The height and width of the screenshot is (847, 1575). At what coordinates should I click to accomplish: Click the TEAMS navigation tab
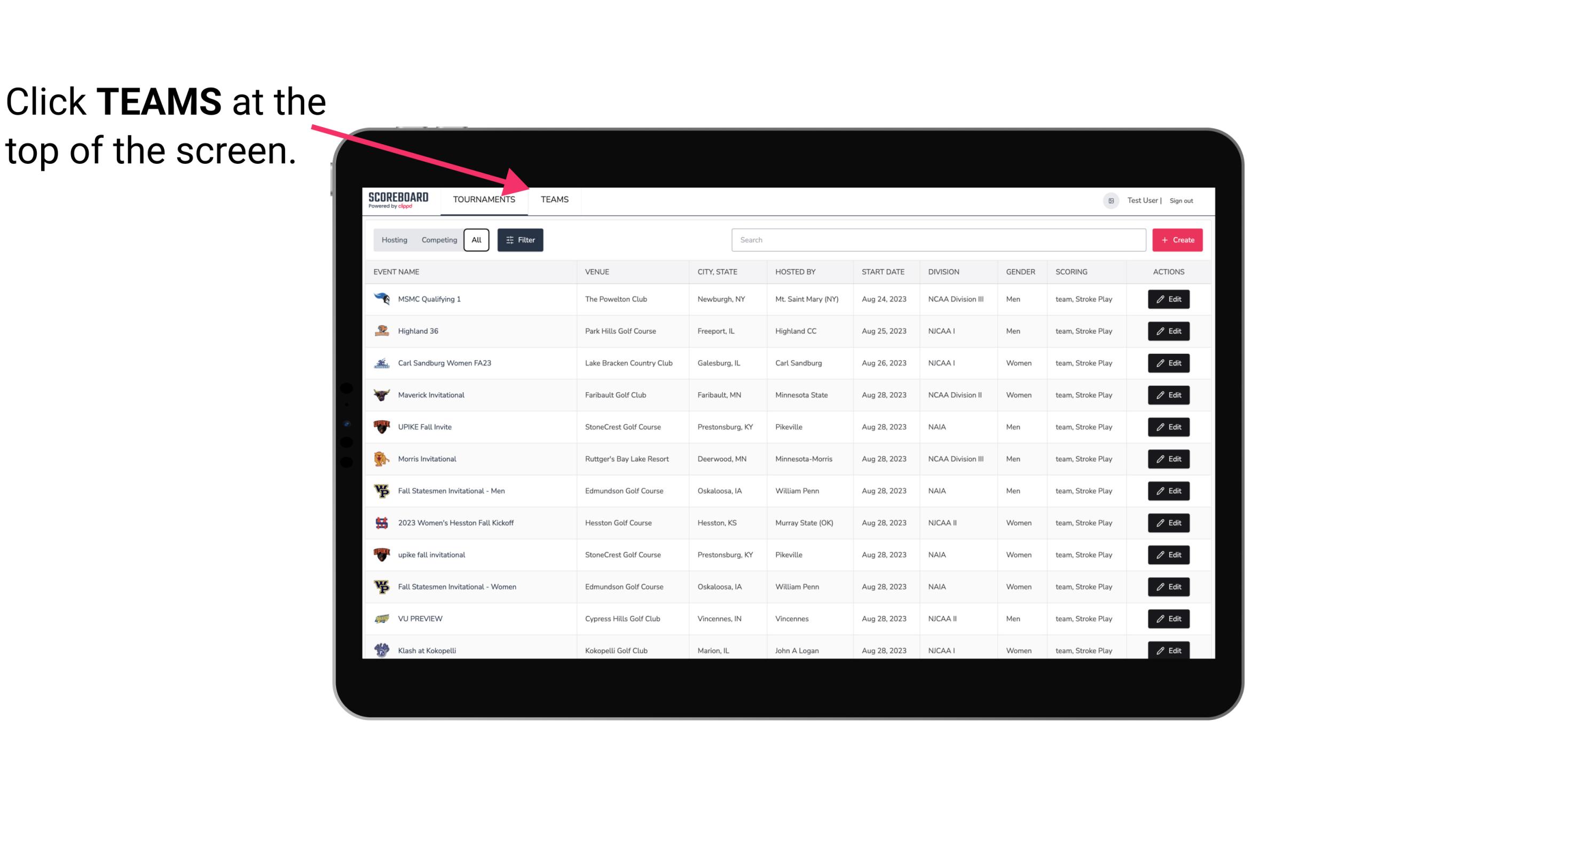pyautogui.click(x=554, y=199)
